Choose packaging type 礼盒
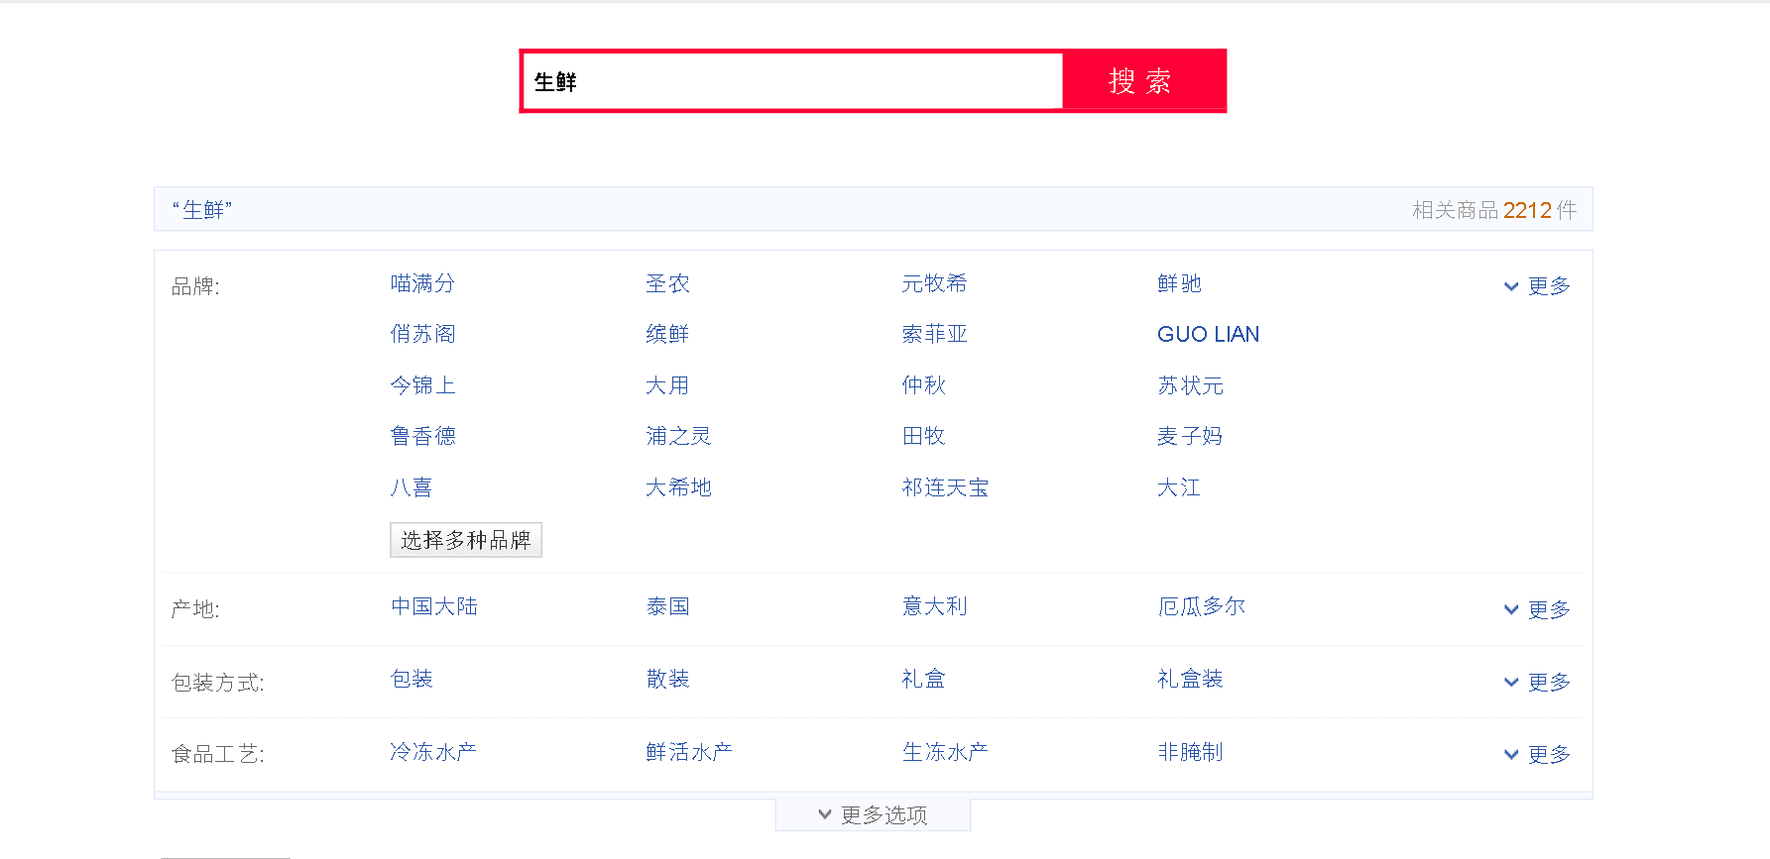Screen dimensions: 1770x859 tap(923, 679)
